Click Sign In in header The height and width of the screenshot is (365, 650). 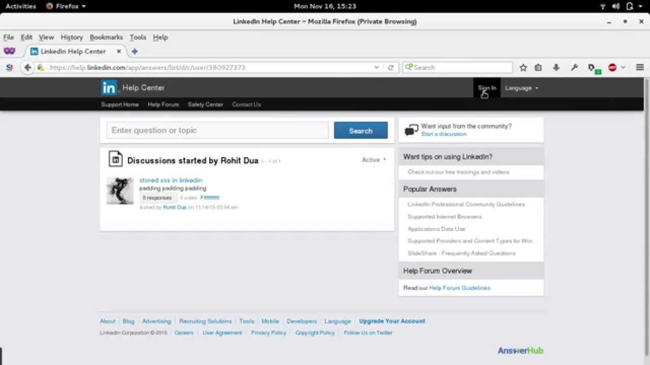[x=487, y=88]
